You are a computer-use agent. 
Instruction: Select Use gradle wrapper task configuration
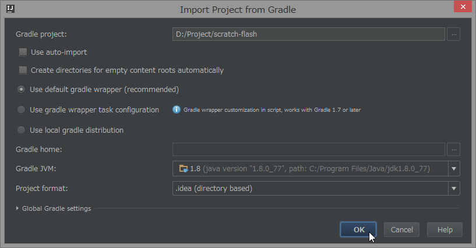coord(22,109)
